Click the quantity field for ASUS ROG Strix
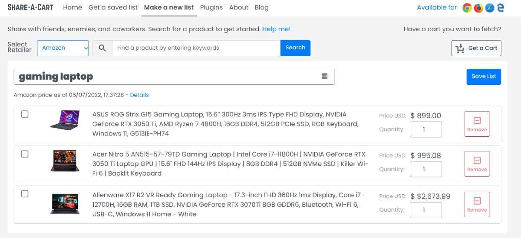 click(x=426, y=129)
